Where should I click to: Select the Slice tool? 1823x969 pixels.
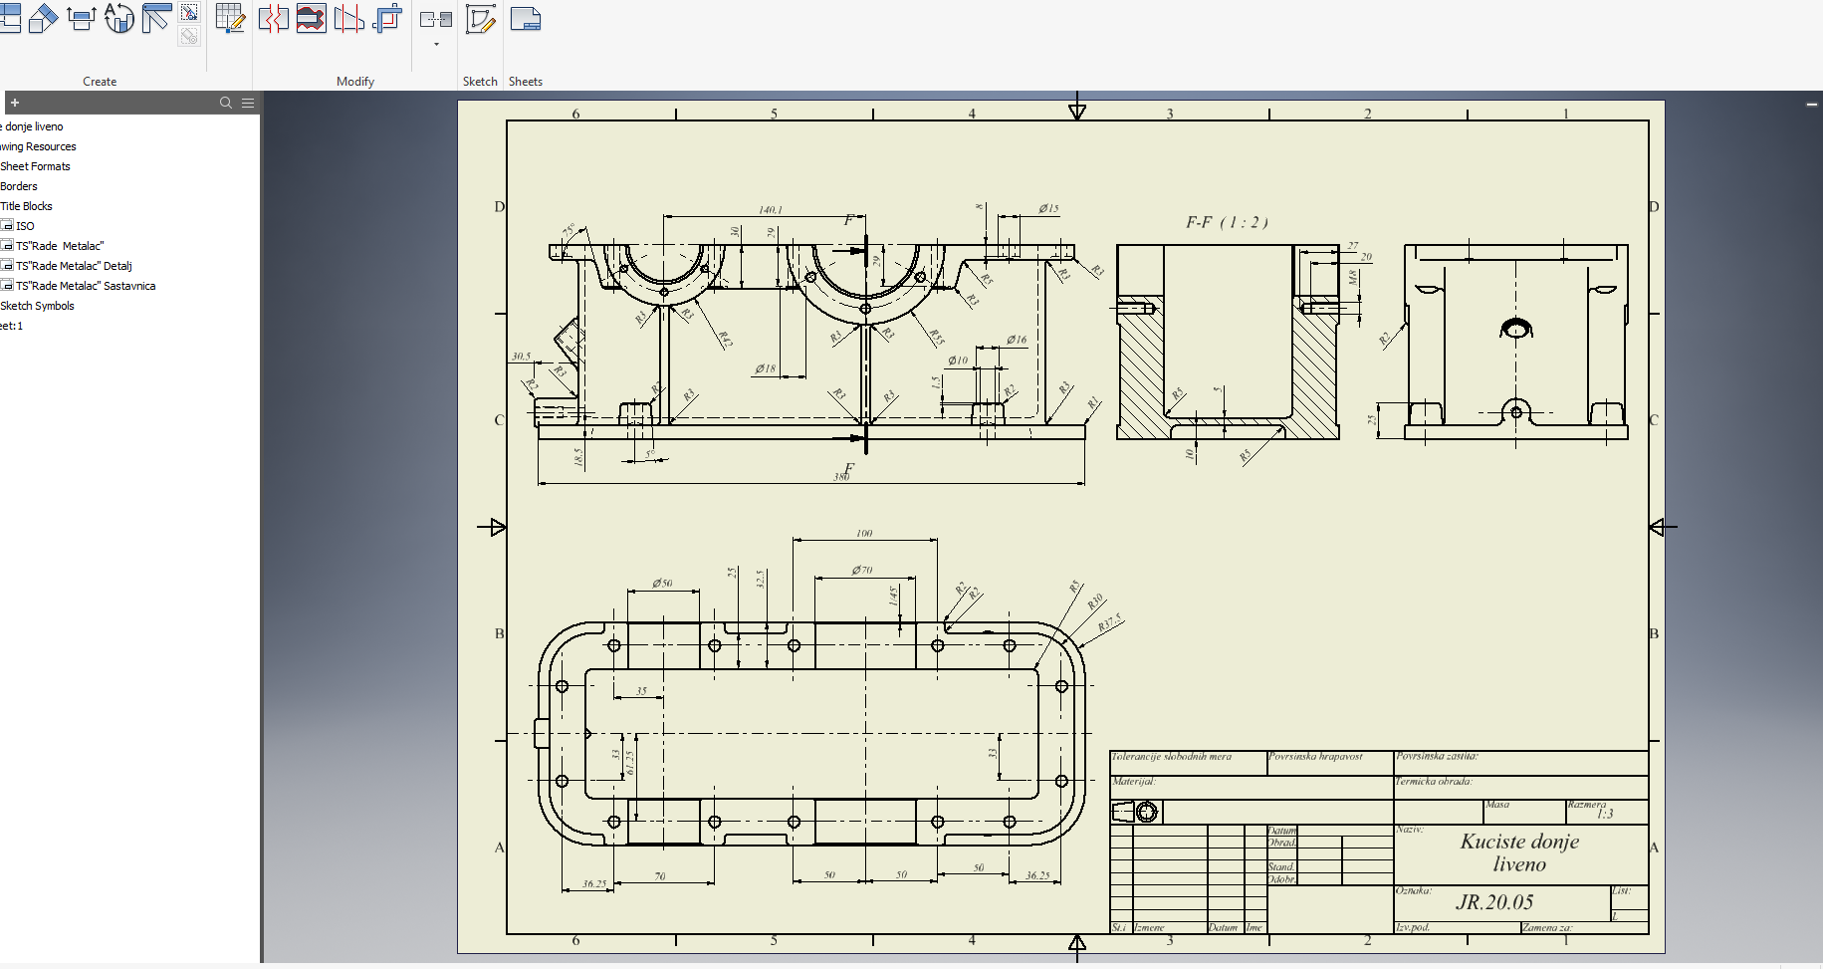pyautogui.click(x=348, y=18)
